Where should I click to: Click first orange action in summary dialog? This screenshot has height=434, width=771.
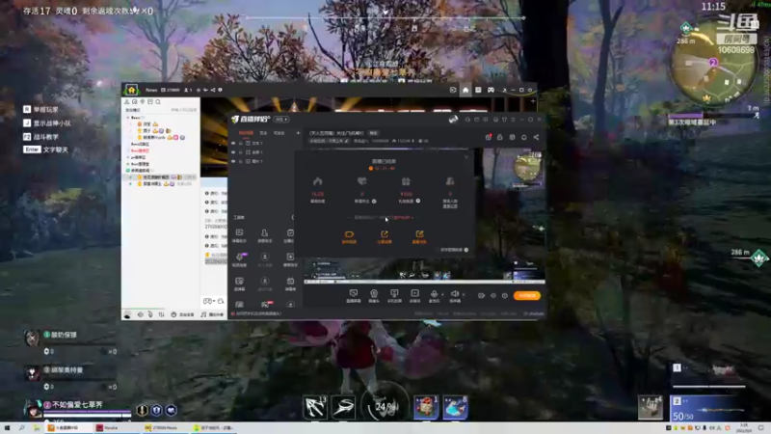[349, 236]
